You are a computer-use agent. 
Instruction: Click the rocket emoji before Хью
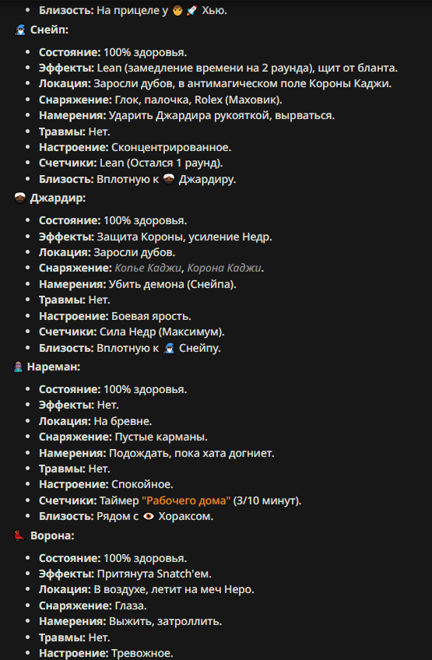[x=191, y=11]
